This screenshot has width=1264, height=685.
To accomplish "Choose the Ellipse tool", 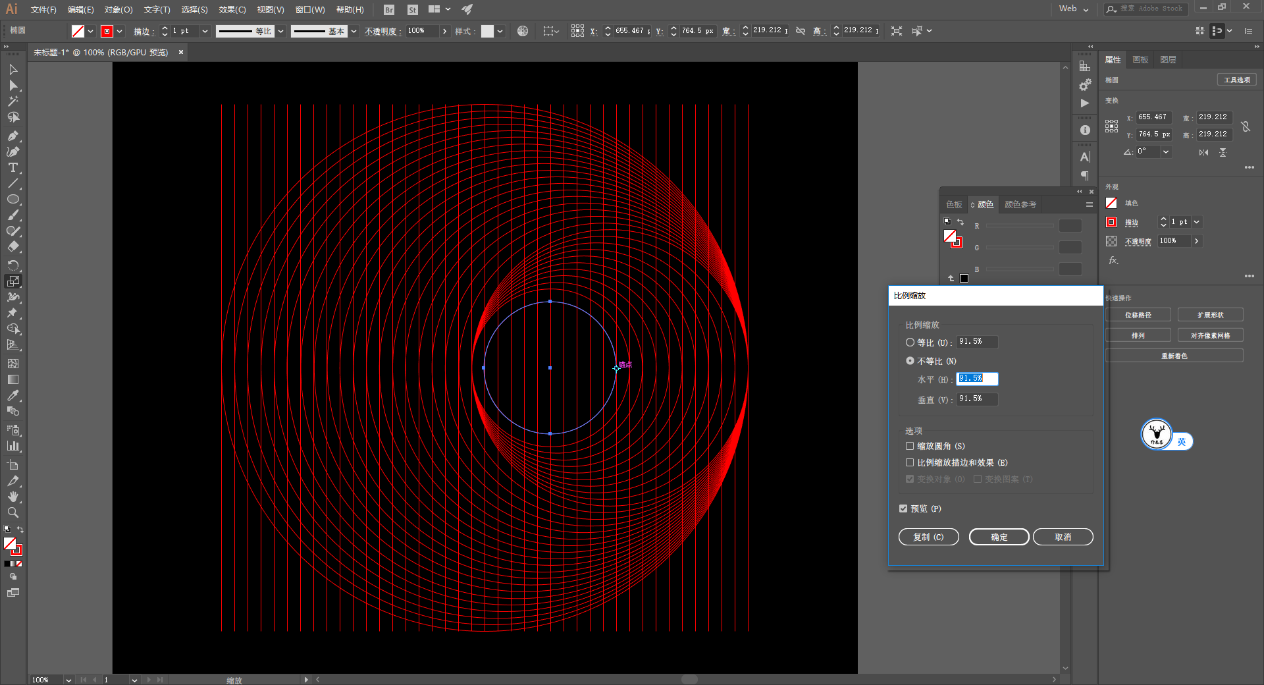I will pos(13,200).
